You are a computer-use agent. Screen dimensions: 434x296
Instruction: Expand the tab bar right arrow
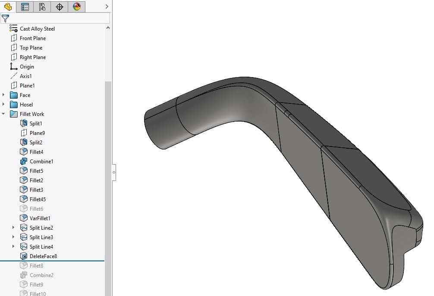tap(107, 6)
